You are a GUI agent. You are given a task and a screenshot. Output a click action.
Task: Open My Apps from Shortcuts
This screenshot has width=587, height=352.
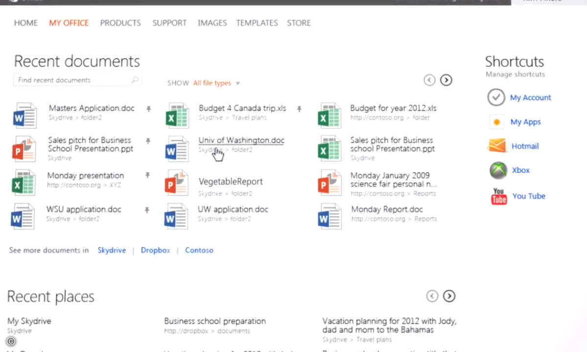496,122
